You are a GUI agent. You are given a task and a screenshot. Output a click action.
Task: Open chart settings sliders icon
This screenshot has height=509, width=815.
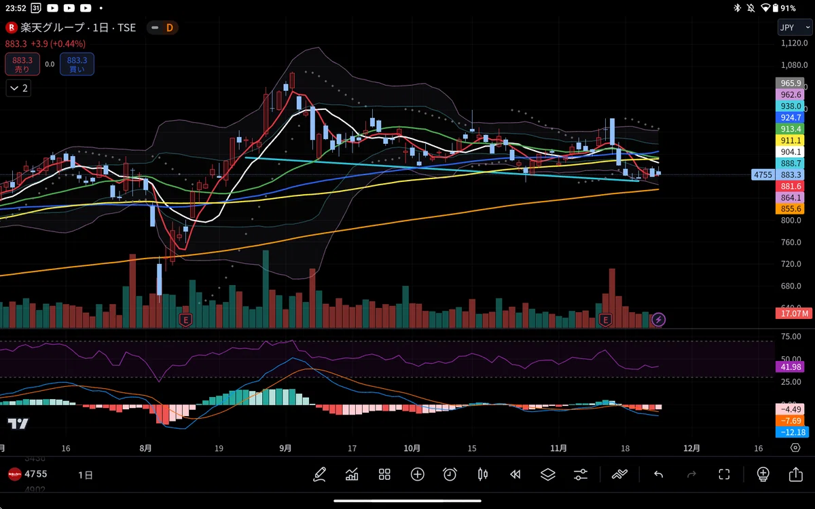pos(581,474)
